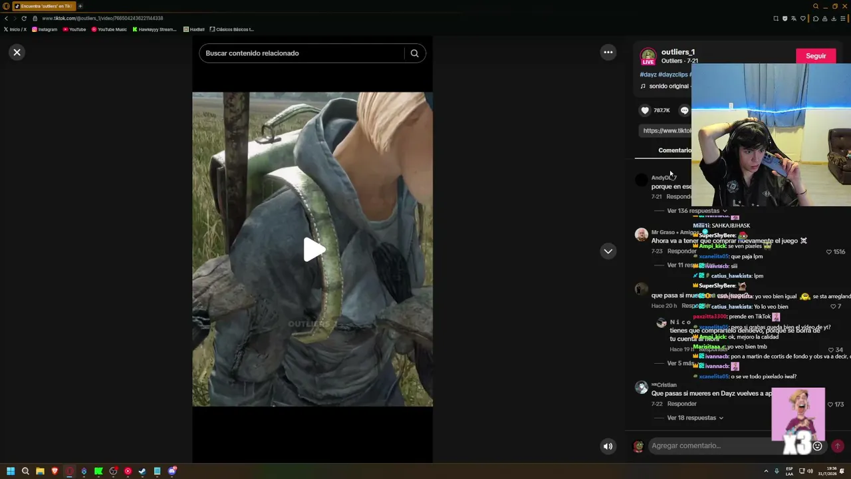Focus the Buscar contenido relacionado search field

303,53
